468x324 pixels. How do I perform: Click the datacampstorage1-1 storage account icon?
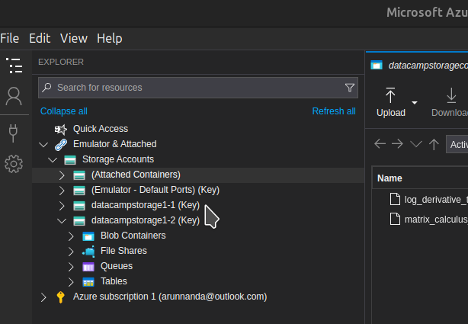[x=79, y=205]
